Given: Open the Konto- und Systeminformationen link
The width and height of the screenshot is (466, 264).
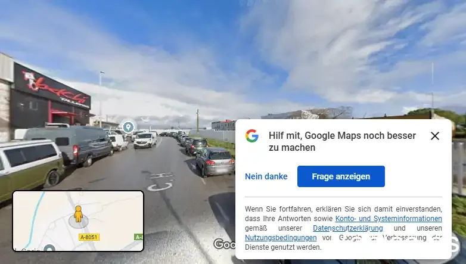Looking at the screenshot, I should pyautogui.click(x=389, y=219).
